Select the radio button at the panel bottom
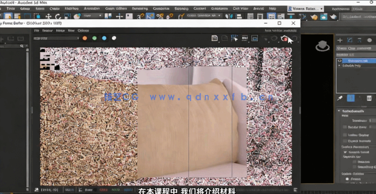The image size is (376, 194). coord(347,179)
